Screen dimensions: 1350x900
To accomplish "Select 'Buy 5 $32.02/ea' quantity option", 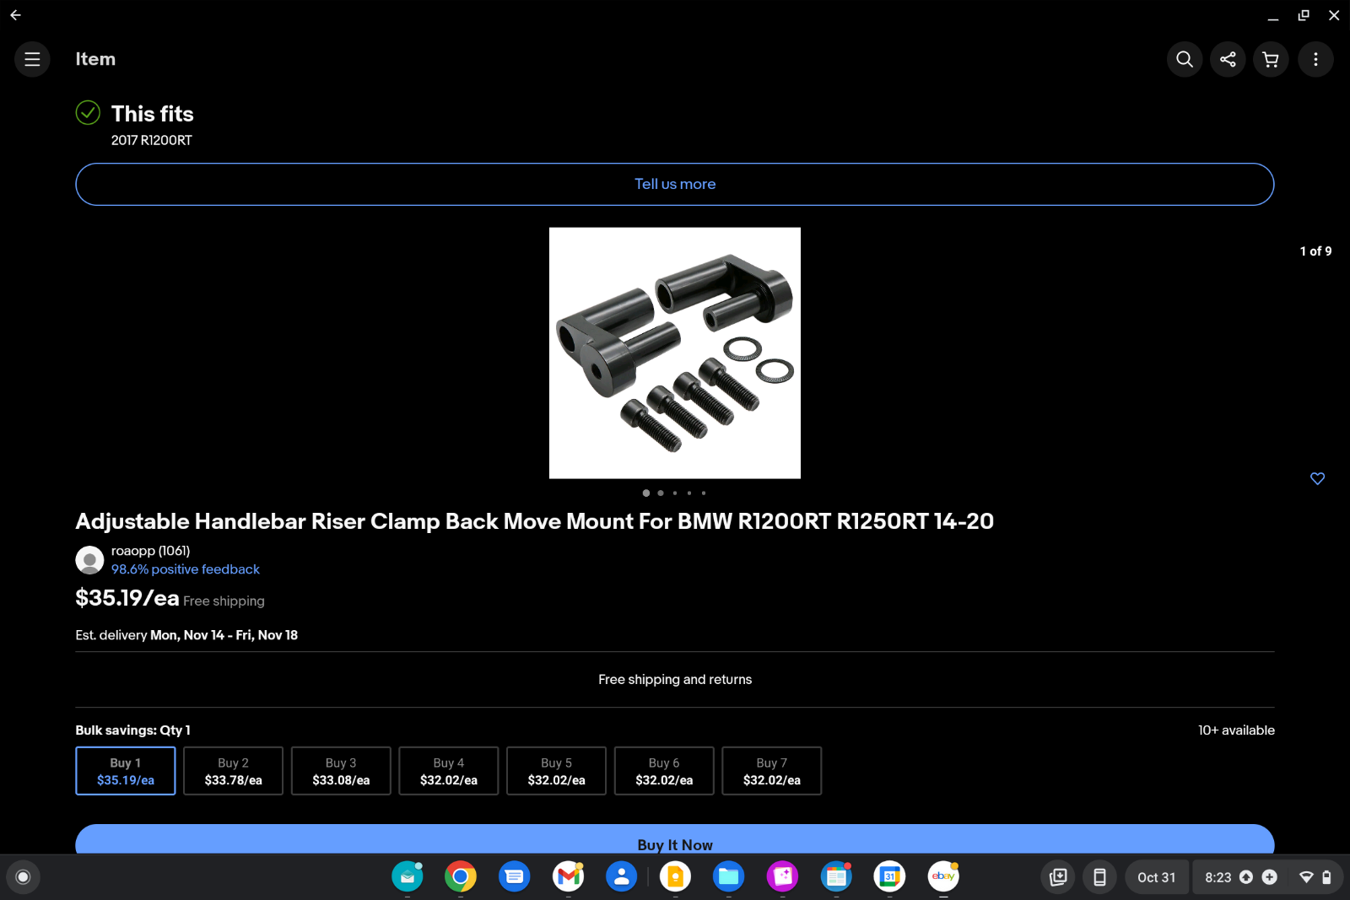I will [x=556, y=771].
